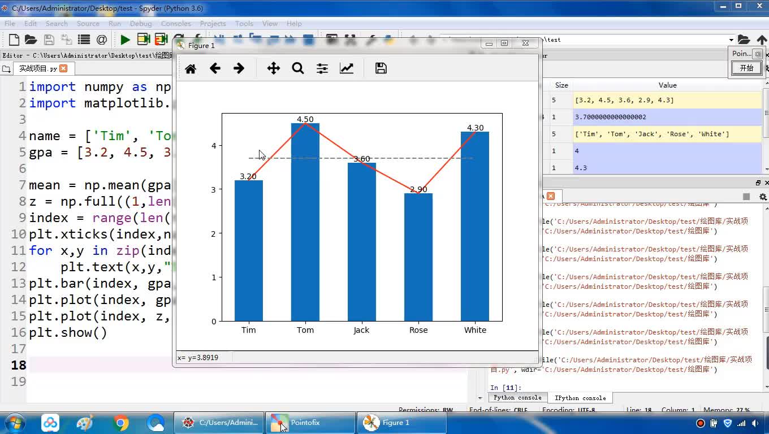This screenshot has height=434, width=769.
Task: Expand the console tabs dropdown arrow
Action: click(x=480, y=398)
